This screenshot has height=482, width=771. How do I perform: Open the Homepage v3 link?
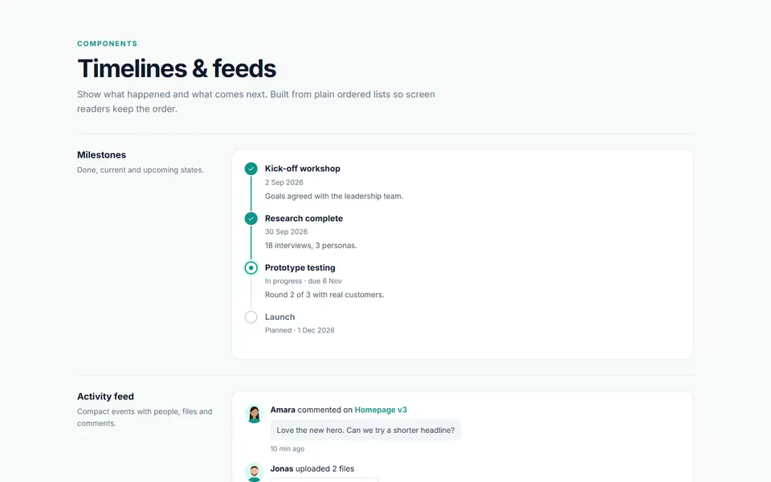(x=381, y=410)
